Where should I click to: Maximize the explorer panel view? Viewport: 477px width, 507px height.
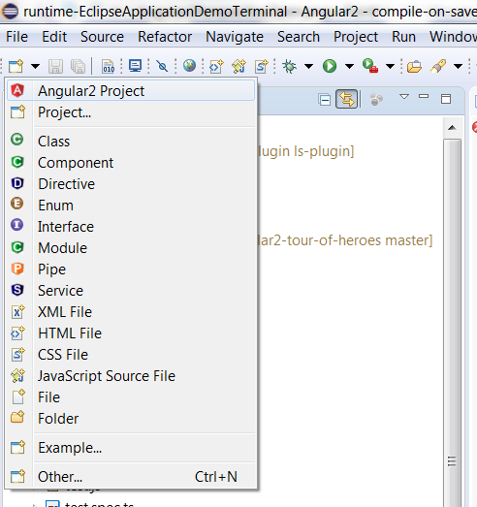click(446, 99)
